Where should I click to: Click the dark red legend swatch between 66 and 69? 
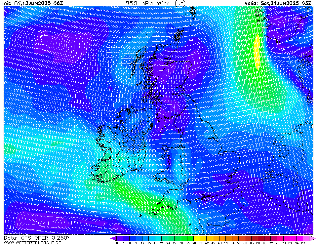[261, 238]
